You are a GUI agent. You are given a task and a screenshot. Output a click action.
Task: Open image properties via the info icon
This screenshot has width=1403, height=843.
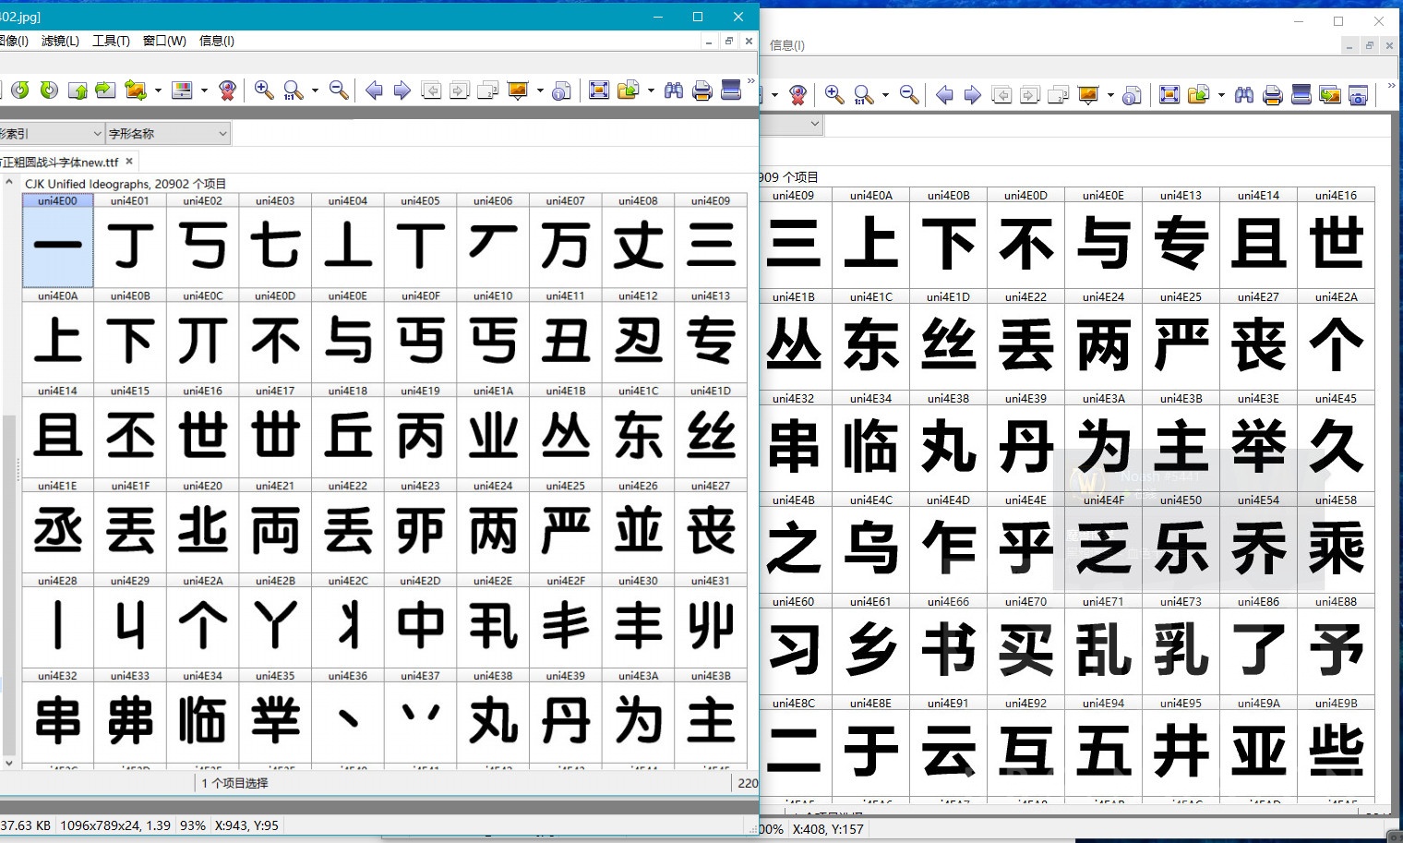(x=560, y=90)
